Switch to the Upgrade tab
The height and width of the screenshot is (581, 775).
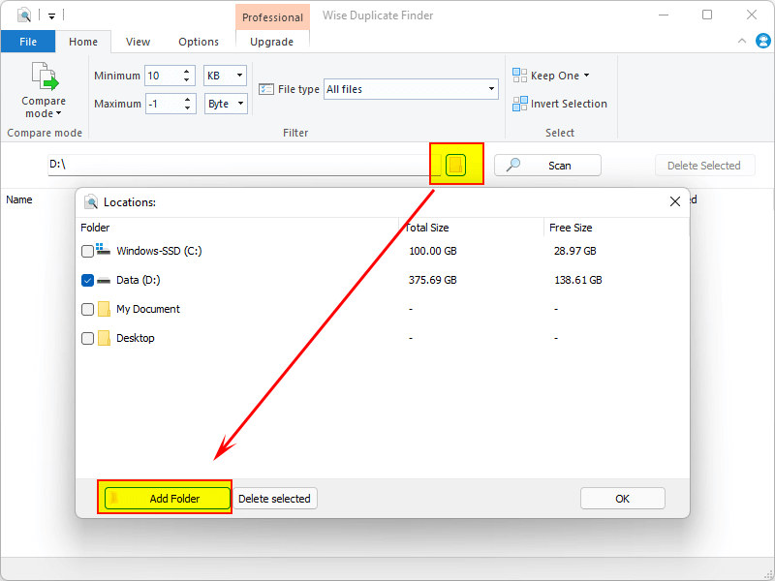click(x=272, y=42)
